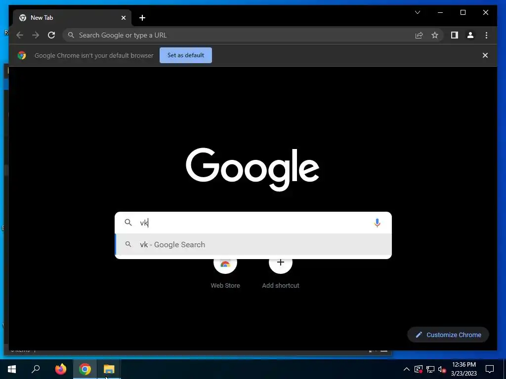
Task: Close the New Tab tab
Action: tap(123, 18)
